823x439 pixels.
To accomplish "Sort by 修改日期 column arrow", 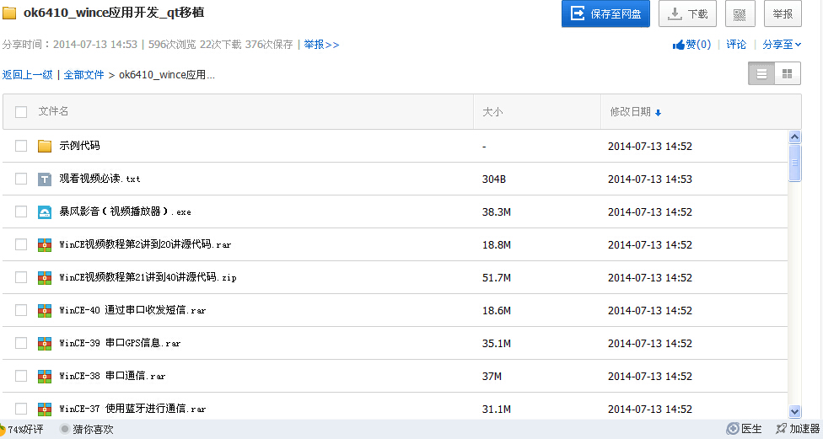I will pyautogui.click(x=658, y=113).
